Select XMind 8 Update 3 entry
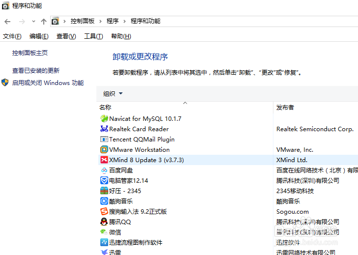358x255 pixels. click(x=147, y=160)
